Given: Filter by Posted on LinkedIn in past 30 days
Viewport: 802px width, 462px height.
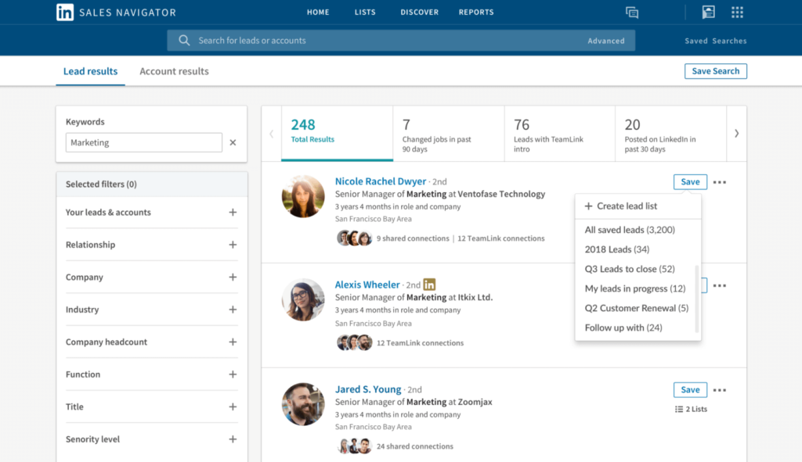Looking at the screenshot, I should point(671,134).
